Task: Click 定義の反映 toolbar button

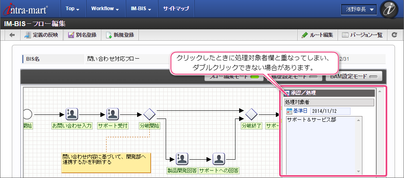Action: click(42, 35)
